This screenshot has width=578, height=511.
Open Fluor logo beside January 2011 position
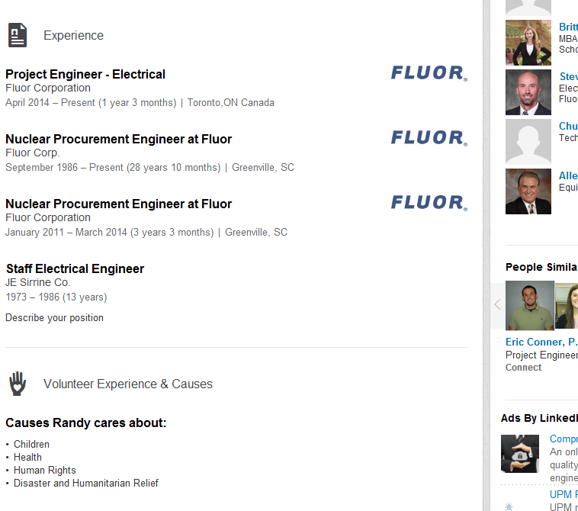(x=429, y=203)
